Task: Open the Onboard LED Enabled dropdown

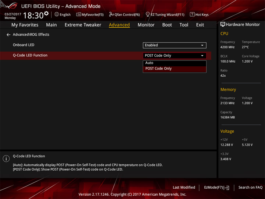Action: (x=174, y=45)
